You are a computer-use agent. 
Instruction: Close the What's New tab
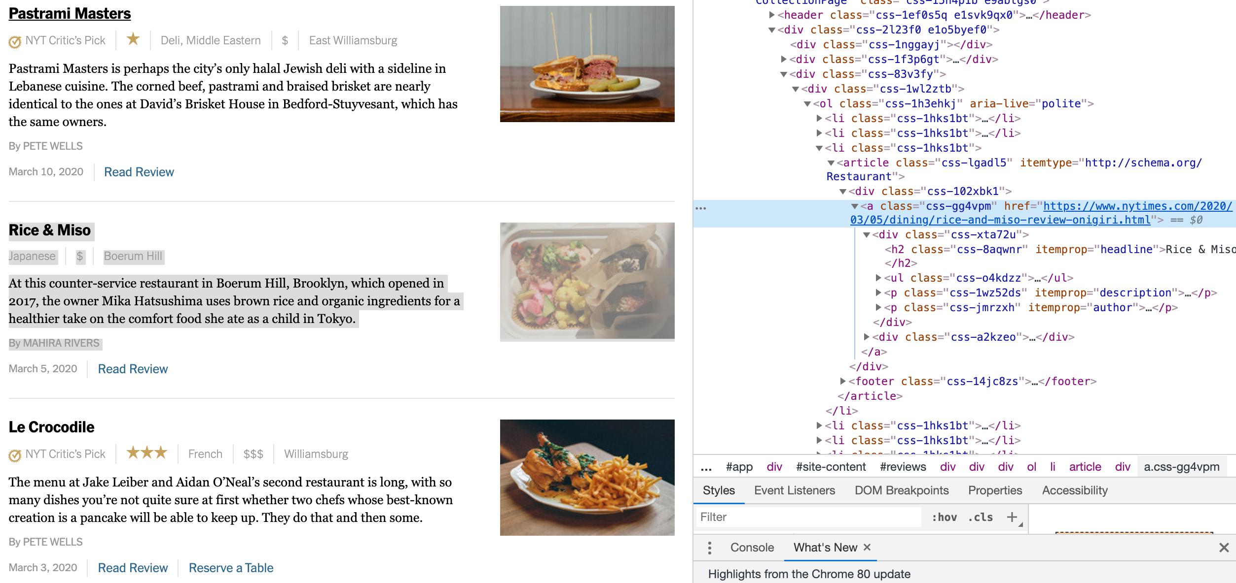click(x=867, y=547)
